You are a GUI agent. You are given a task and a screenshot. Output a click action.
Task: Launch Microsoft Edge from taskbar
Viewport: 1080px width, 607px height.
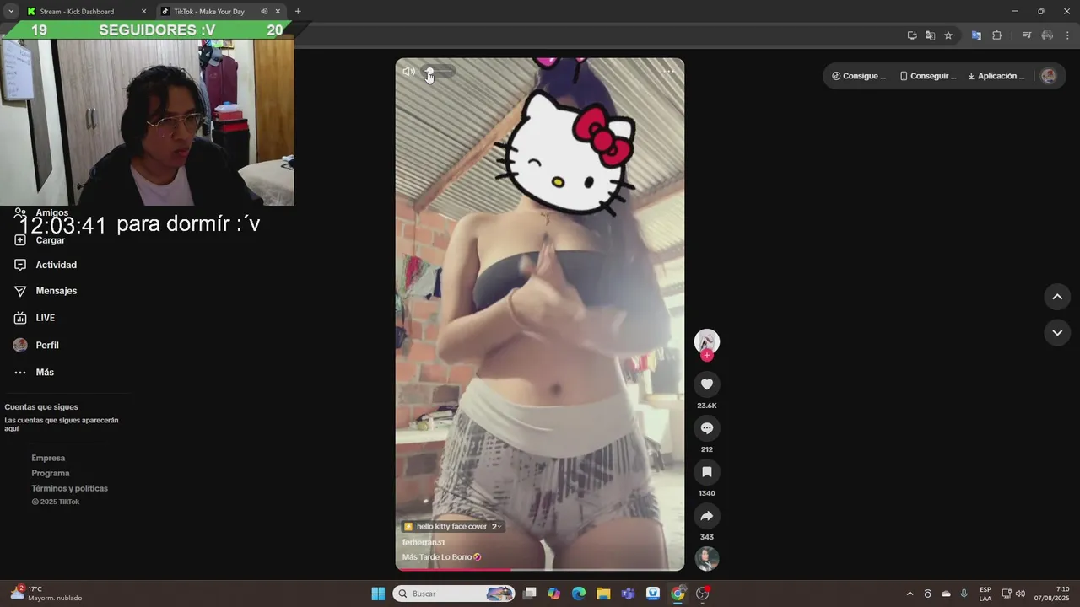tap(579, 594)
